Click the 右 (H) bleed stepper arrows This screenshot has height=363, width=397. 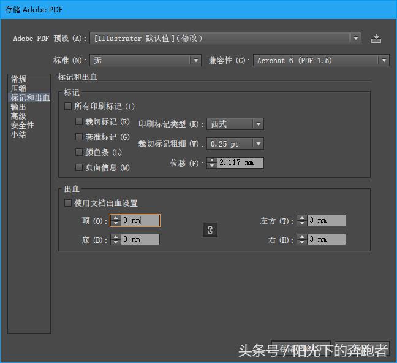click(x=302, y=239)
